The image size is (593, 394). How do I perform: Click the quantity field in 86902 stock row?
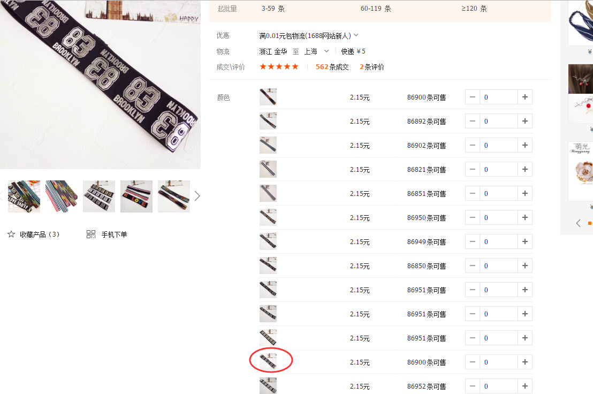498,146
